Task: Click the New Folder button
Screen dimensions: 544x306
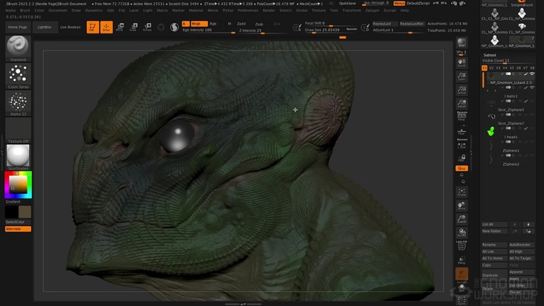Action: click(494, 231)
